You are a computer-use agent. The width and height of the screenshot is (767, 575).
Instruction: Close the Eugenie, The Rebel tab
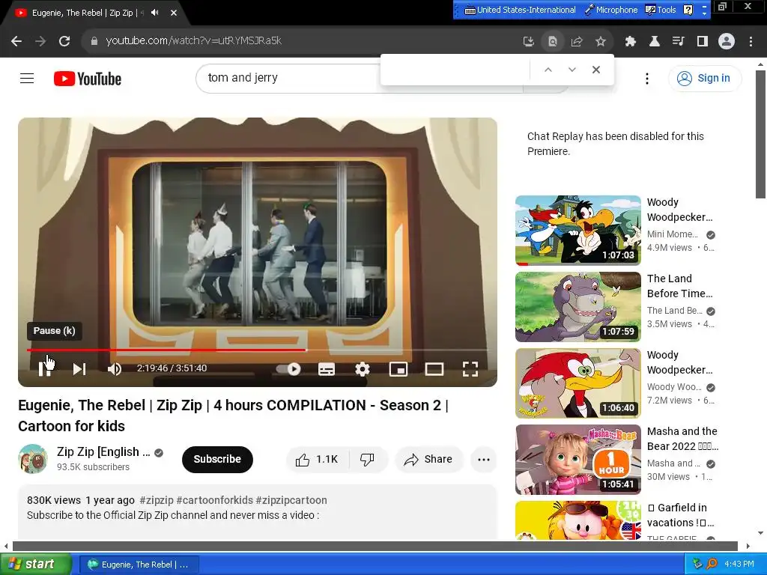[x=174, y=13]
